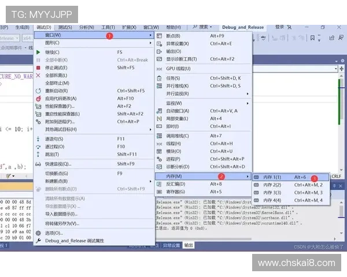This screenshot has height=277, width=347.
Task: Click the Output (输出) window icon
Action: coord(160,51)
